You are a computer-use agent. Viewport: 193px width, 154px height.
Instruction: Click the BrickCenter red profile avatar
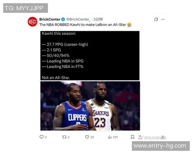[32, 22]
